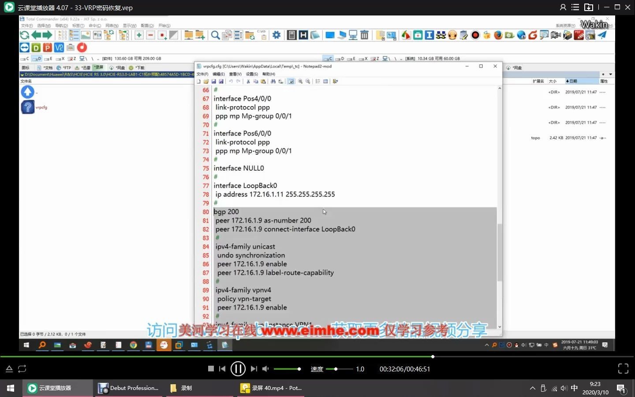
Task: Click Notepad2 cut scissors icon
Action: (248, 82)
